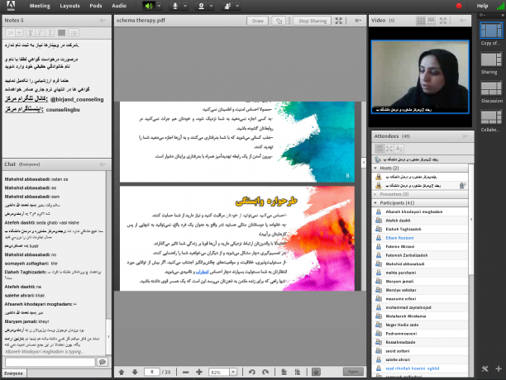Make Video pod full screen
This screenshot has height=380, width=506.
click(x=443, y=21)
